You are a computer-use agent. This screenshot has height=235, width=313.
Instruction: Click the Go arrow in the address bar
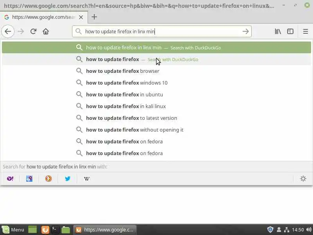[x=246, y=31]
